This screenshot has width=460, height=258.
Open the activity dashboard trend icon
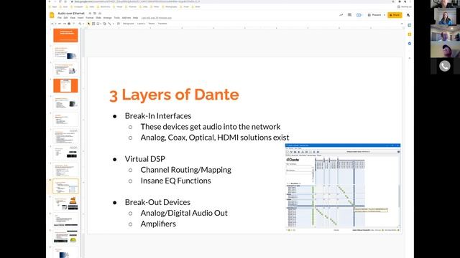pos(341,15)
